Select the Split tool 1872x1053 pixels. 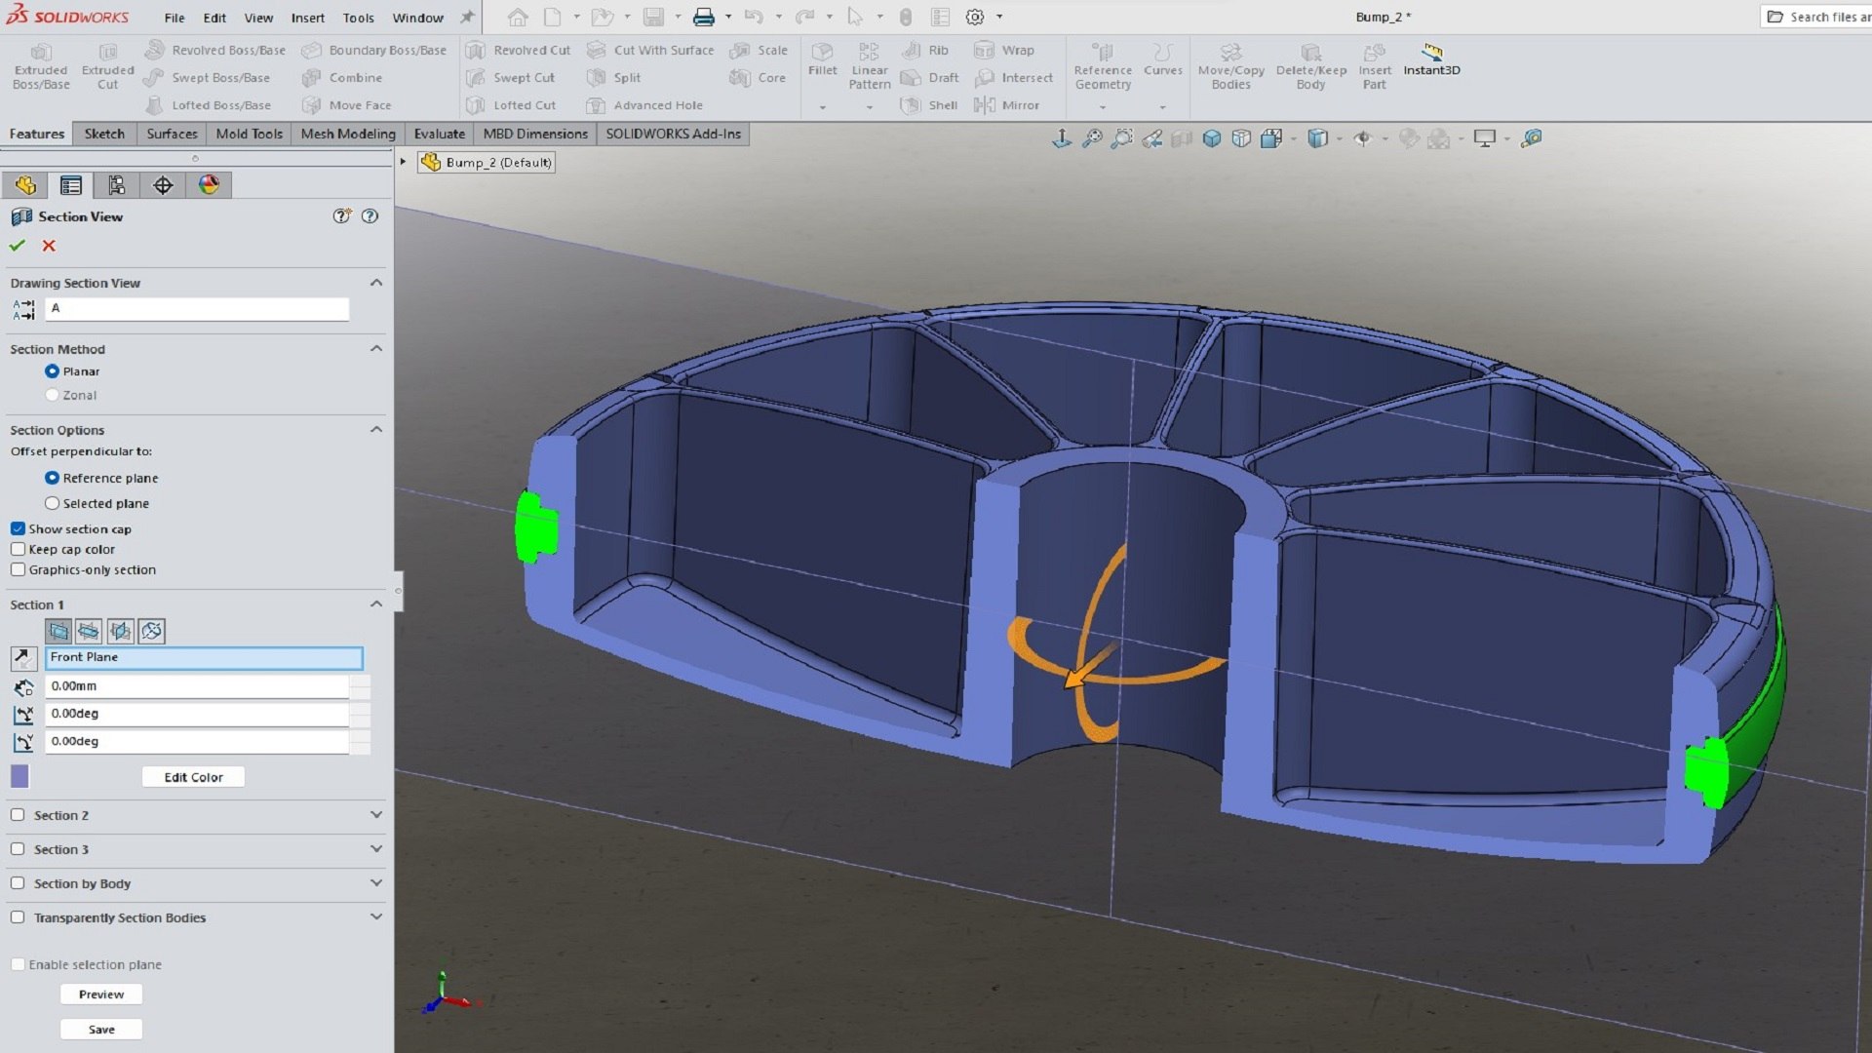coord(613,77)
